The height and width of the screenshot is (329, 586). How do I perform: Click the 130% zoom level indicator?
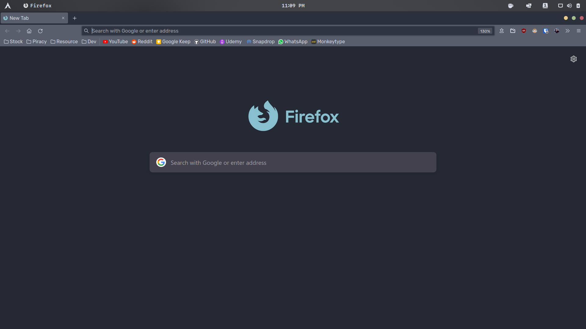tap(485, 31)
